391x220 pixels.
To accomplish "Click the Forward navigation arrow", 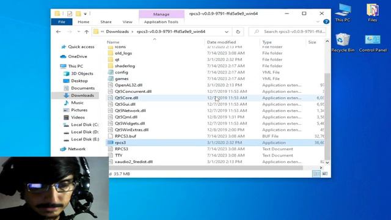I will coord(70,32).
